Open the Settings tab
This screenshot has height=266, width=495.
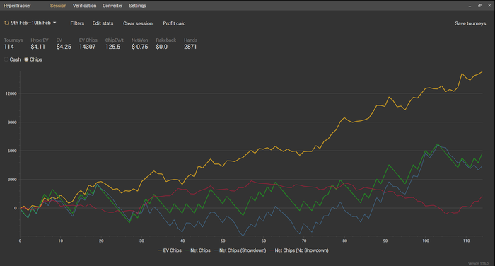coord(137,6)
